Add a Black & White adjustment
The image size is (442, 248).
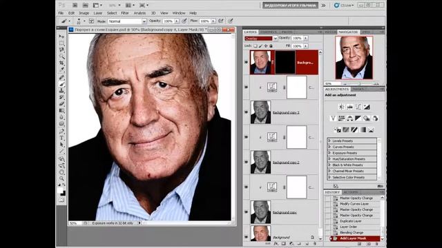pyautogui.click(x=358, y=118)
